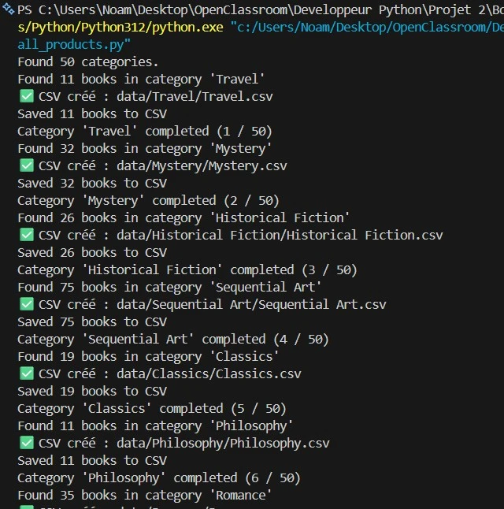Click green checkmark beside Sequential Art.csv line
Image resolution: width=504 pixels, height=509 pixels.
(26, 305)
